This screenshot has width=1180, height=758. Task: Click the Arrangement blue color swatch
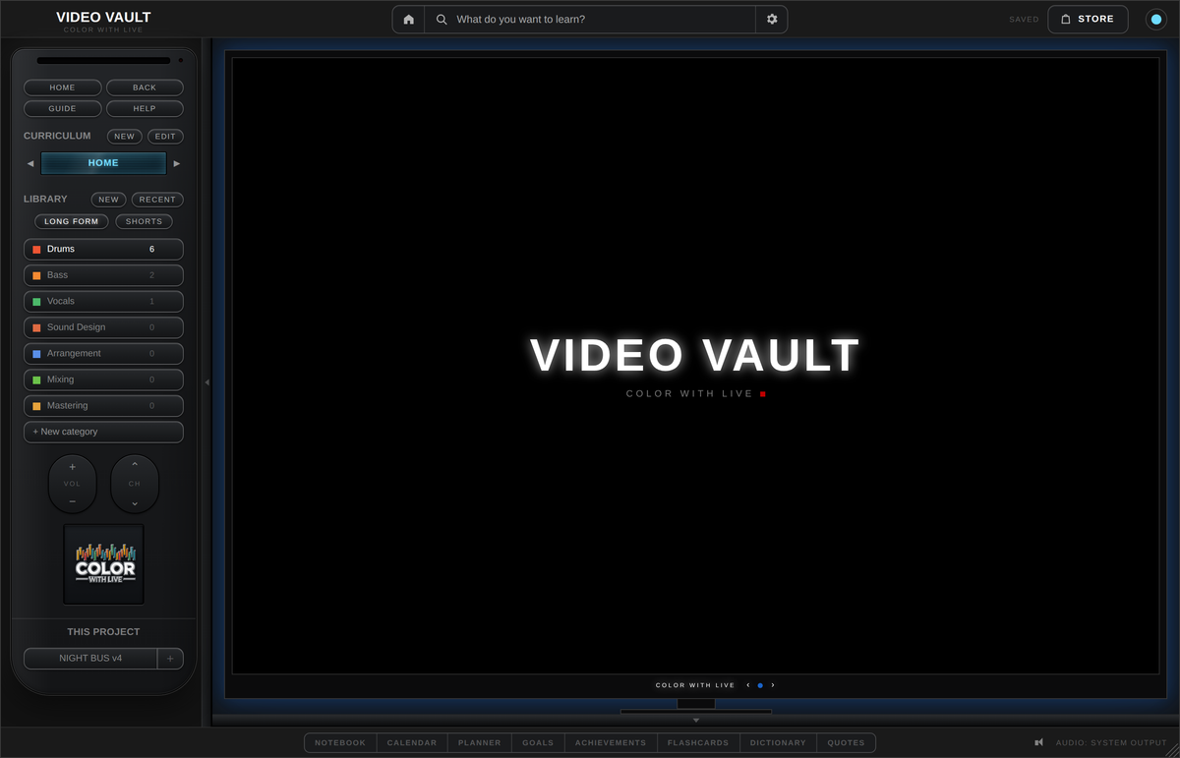click(x=36, y=354)
